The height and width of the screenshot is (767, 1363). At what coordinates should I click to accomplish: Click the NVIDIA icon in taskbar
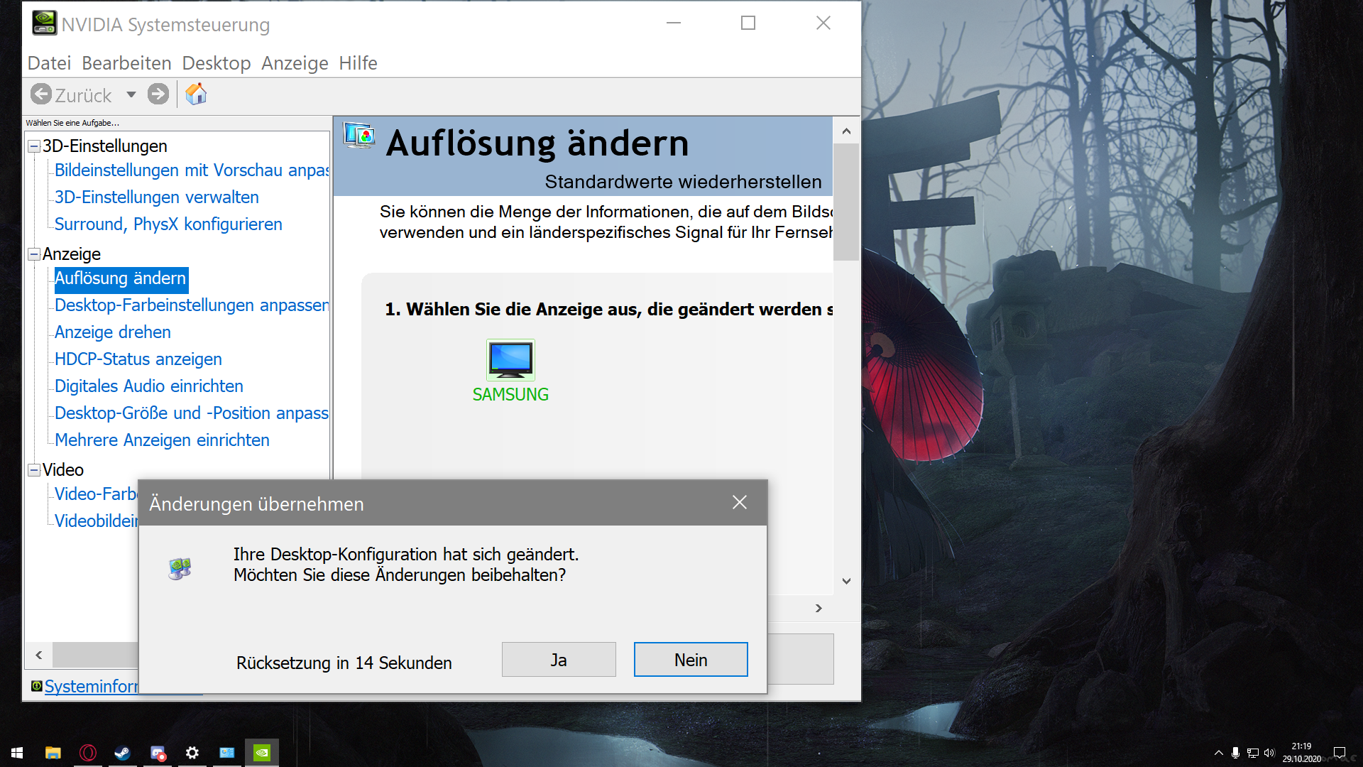(262, 753)
